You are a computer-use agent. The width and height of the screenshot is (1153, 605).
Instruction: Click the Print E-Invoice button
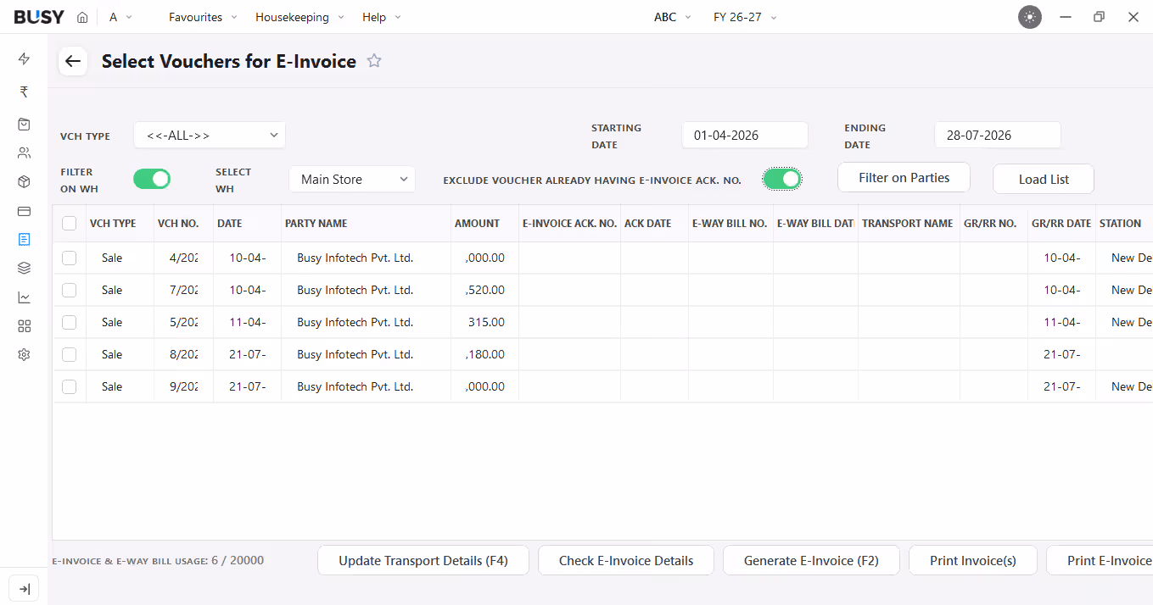(x=1100, y=561)
